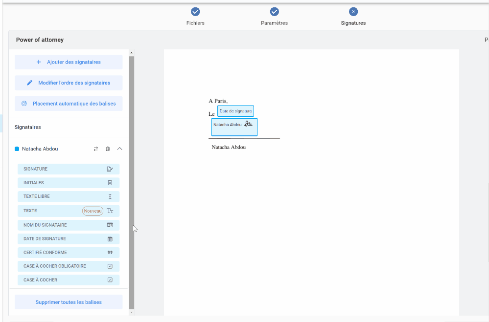Viewport: 489px width, 322px height.
Task: Run Placement automatique des balises
Action: 69,104
